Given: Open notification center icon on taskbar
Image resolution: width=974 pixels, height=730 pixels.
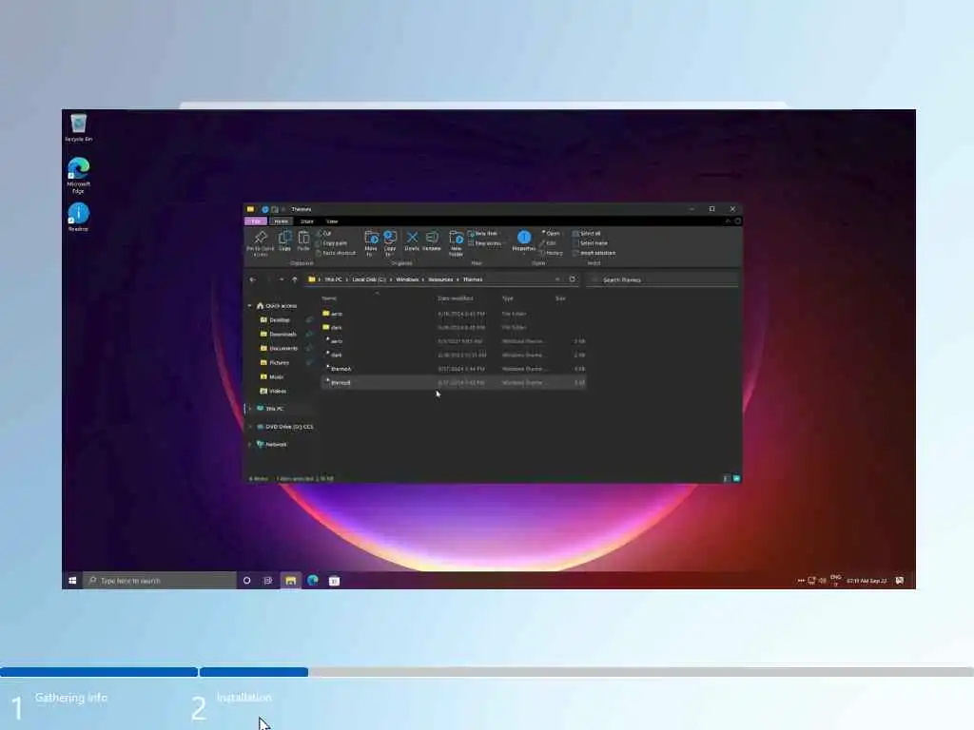Looking at the screenshot, I should [x=900, y=581].
